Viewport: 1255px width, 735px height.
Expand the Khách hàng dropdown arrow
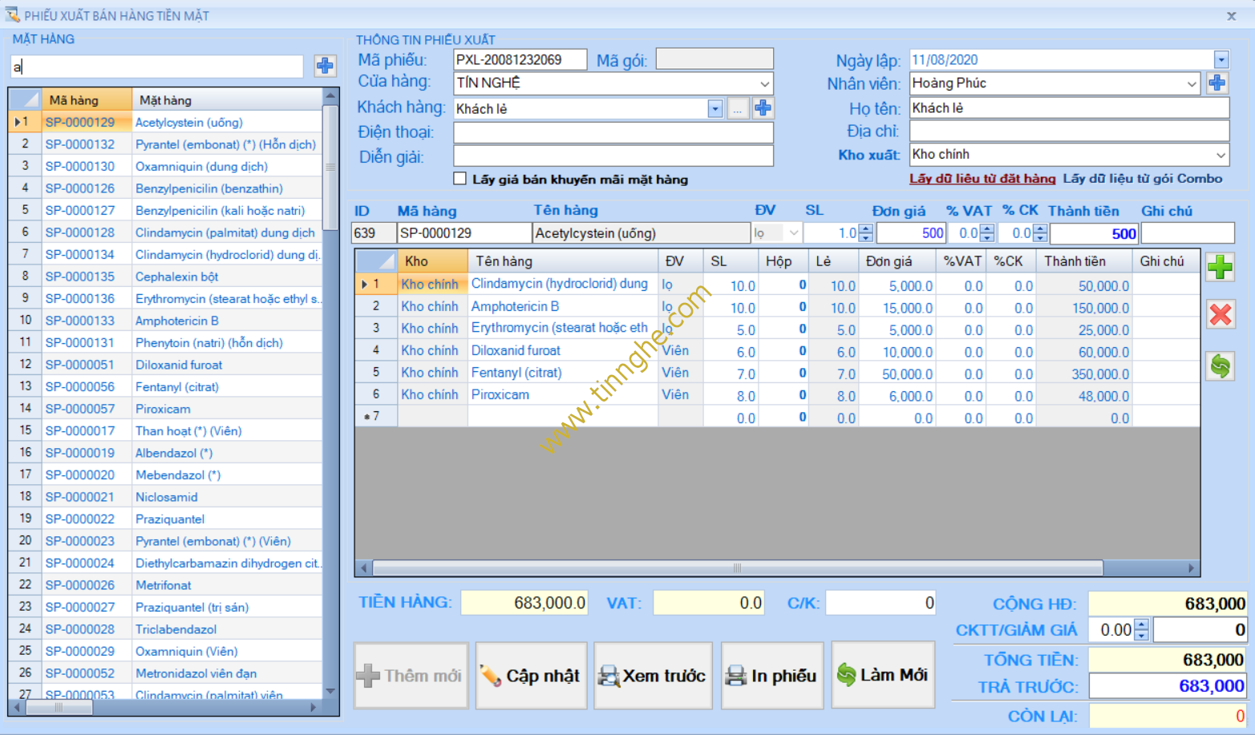coord(715,109)
